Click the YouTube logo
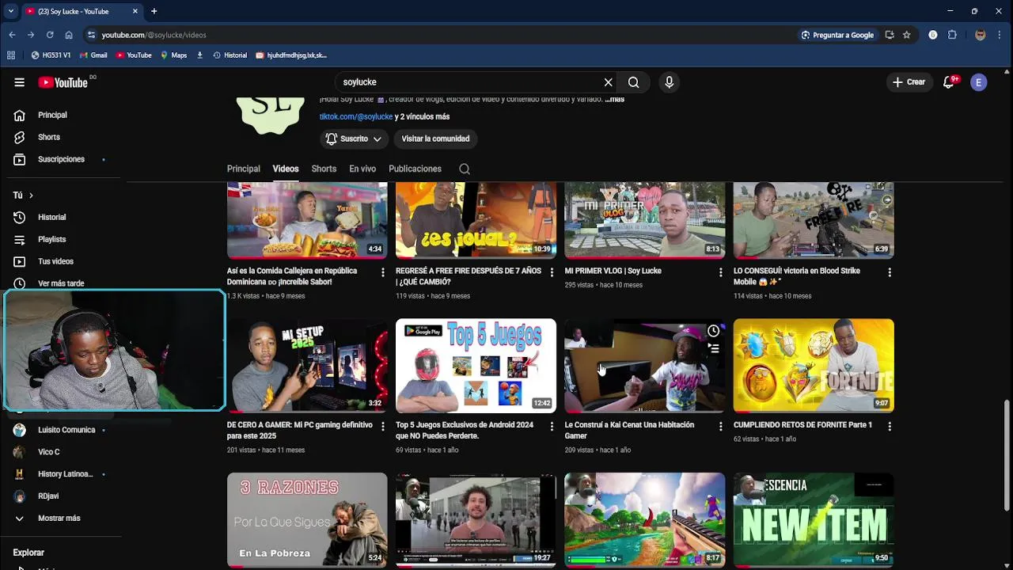Screen dimensions: 1013x570 click(x=63, y=82)
